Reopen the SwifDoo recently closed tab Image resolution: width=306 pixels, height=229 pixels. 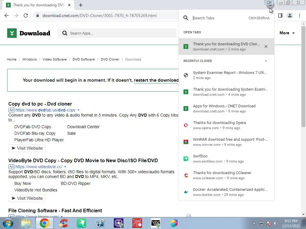227,159
